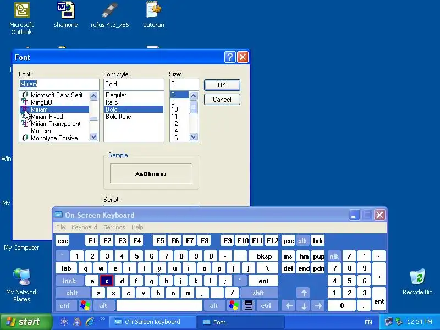
Task: Expand the quick launch chevron
Action: 102,319
